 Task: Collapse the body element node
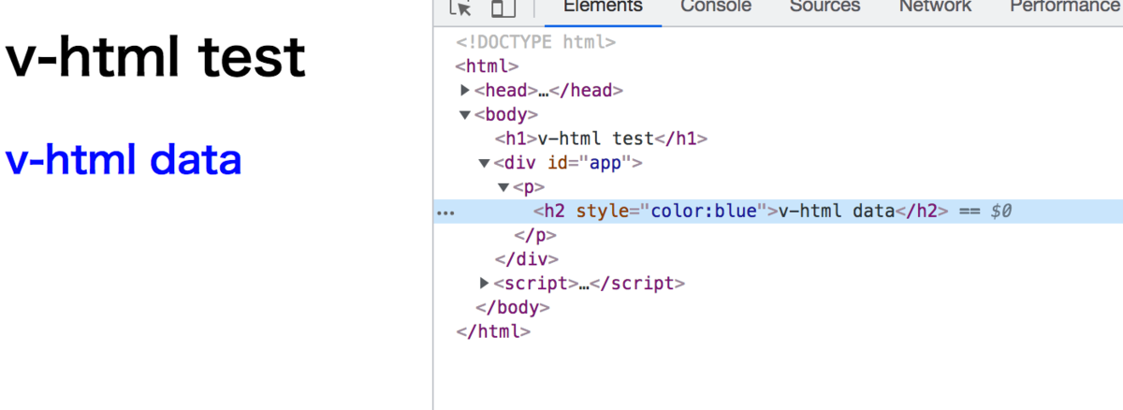(x=465, y=115)
